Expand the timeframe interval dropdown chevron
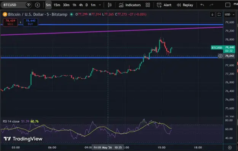 [100, 5]
